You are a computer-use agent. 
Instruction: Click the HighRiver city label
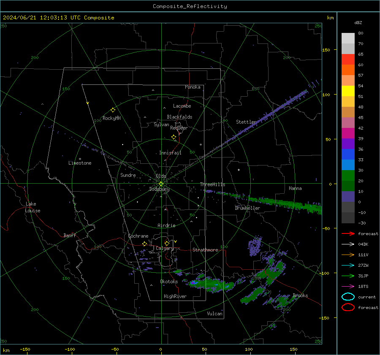click(175, 296)
